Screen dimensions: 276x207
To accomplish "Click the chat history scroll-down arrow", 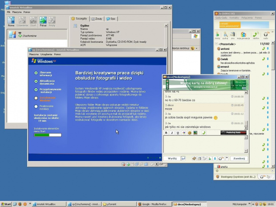I will pyautogui.click(x=246, y=128).
